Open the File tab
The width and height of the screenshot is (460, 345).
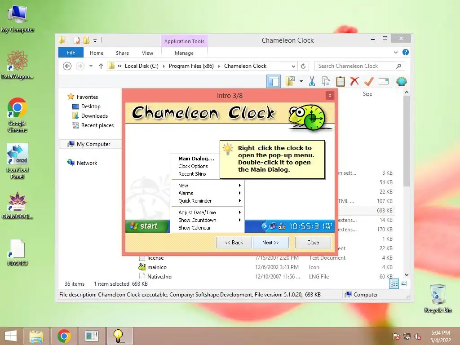pyautogui.click(x=71, y=53)
